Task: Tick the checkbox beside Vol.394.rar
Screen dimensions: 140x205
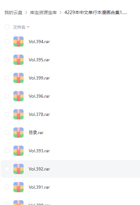Action: point(7,42)
